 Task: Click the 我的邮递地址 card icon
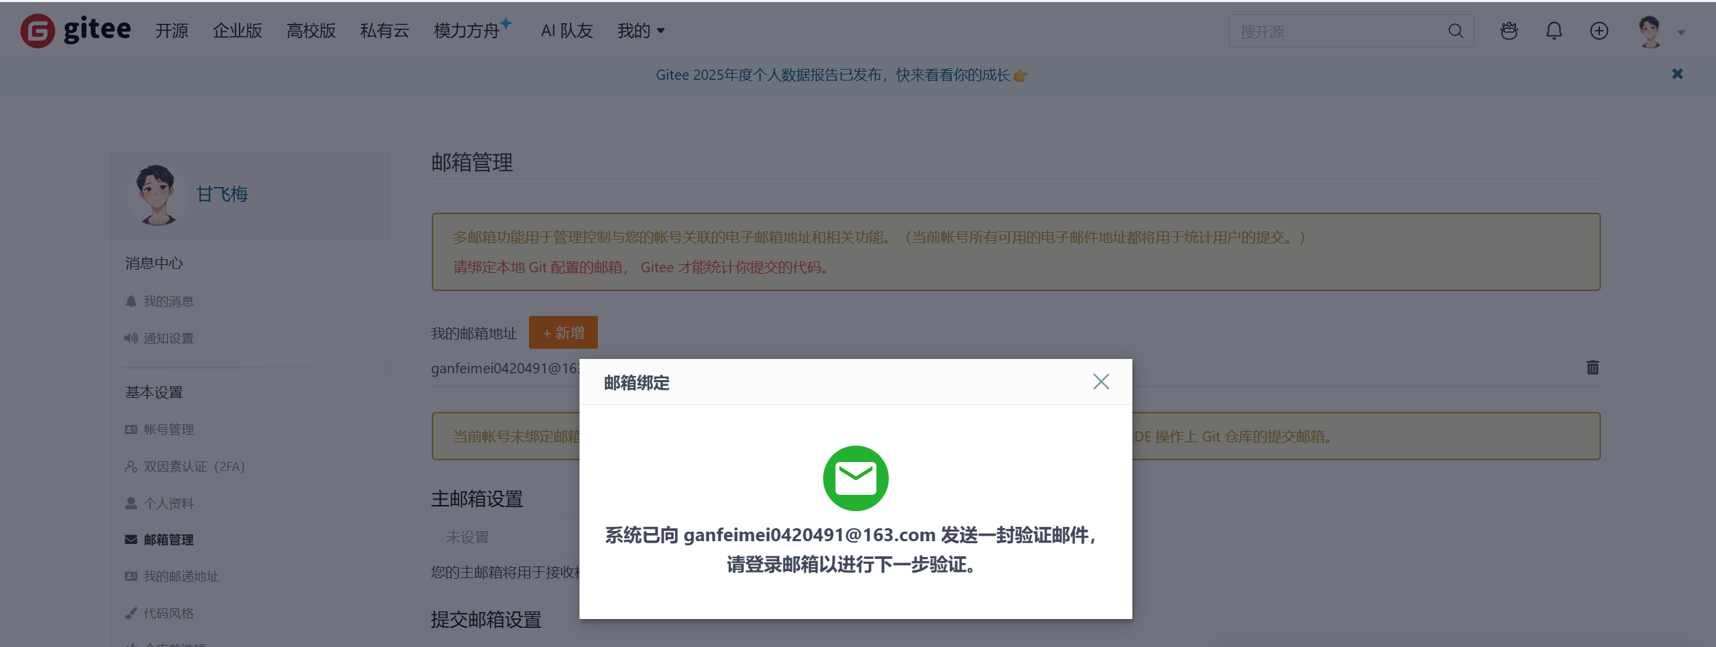131,576
